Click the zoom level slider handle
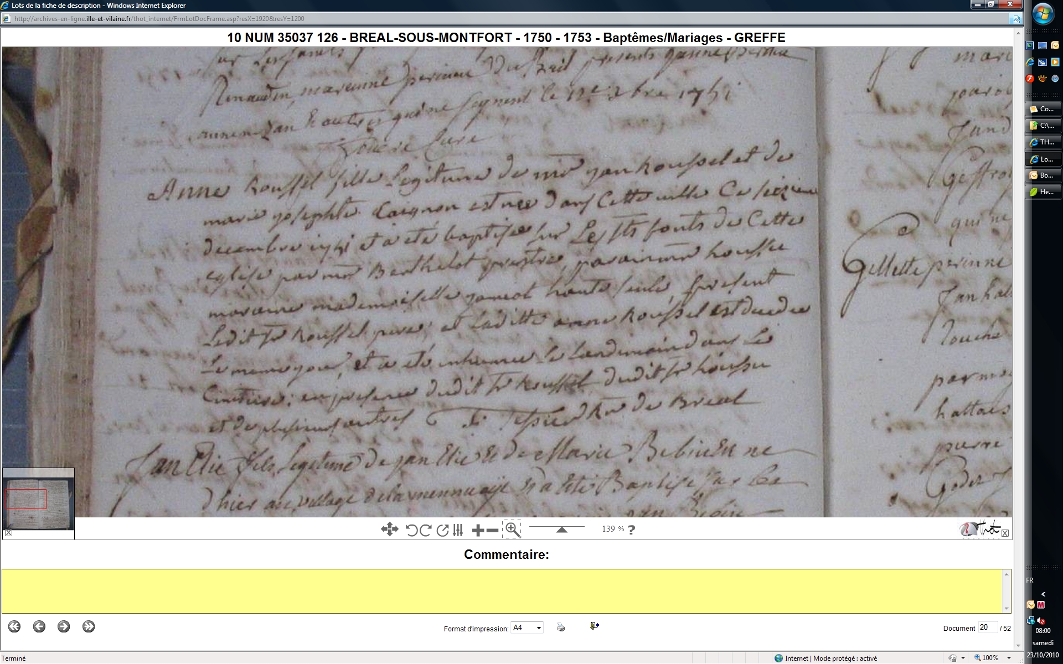This screenshot has width=1063, height=664. 561,530
